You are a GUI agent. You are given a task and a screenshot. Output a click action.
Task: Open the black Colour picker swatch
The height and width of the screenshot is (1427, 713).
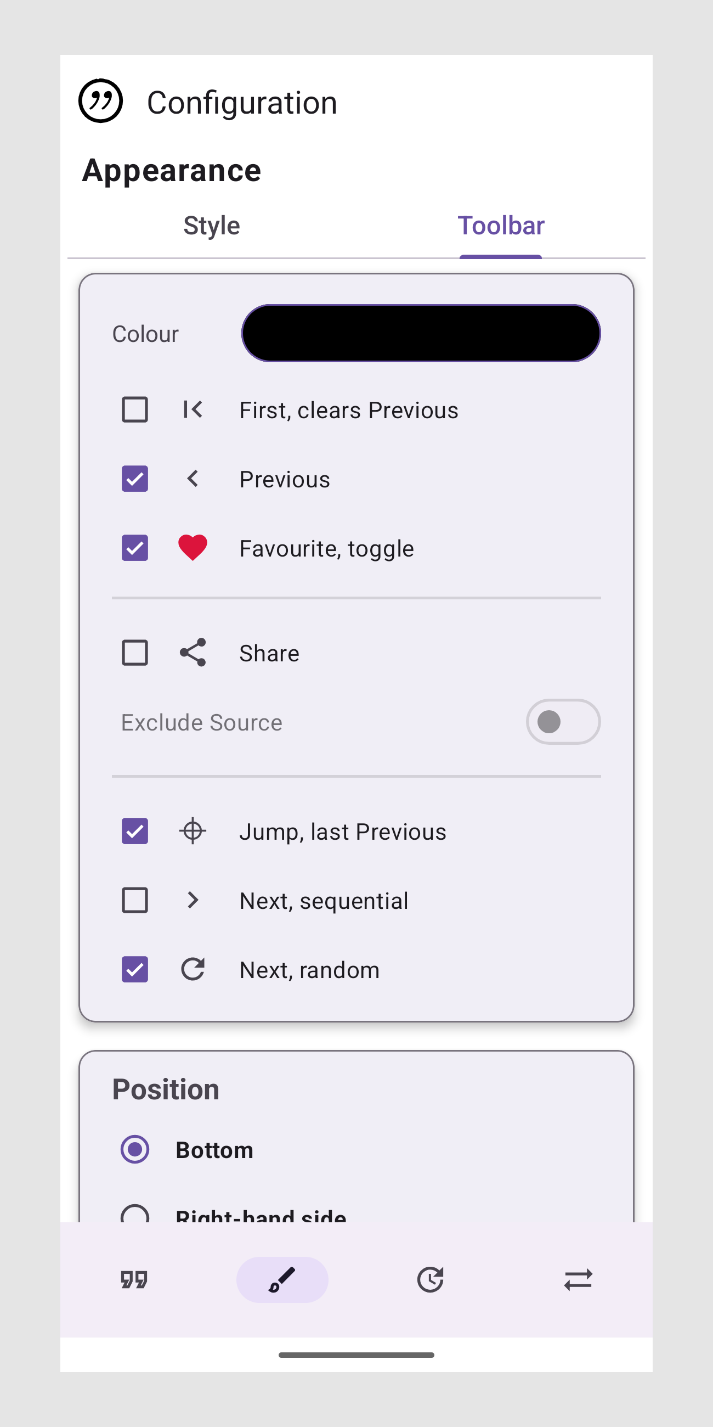pos(421,334)
